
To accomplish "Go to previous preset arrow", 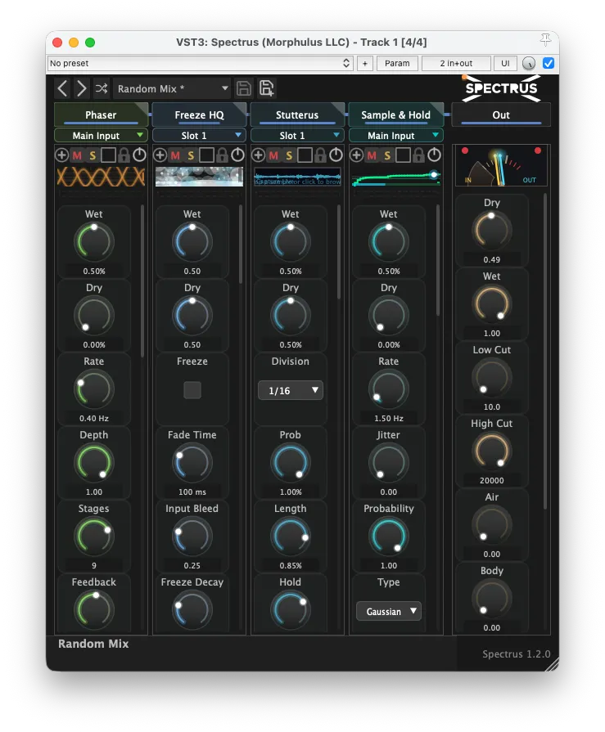I will (x=62, y=88).
